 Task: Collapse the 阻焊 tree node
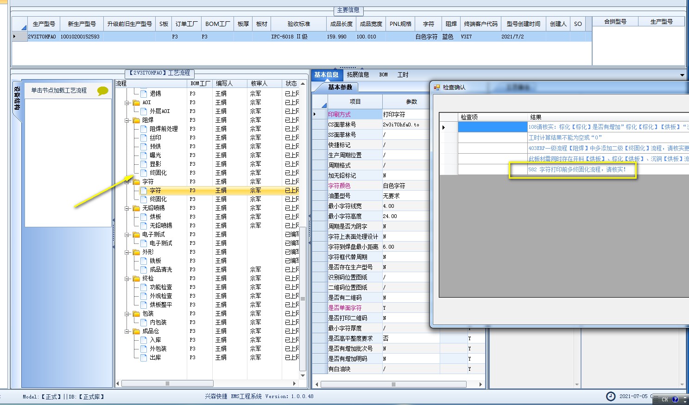coord(127,120)
